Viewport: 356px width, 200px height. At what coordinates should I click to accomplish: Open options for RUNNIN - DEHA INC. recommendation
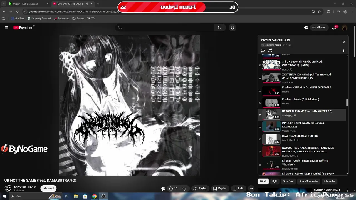347,190
